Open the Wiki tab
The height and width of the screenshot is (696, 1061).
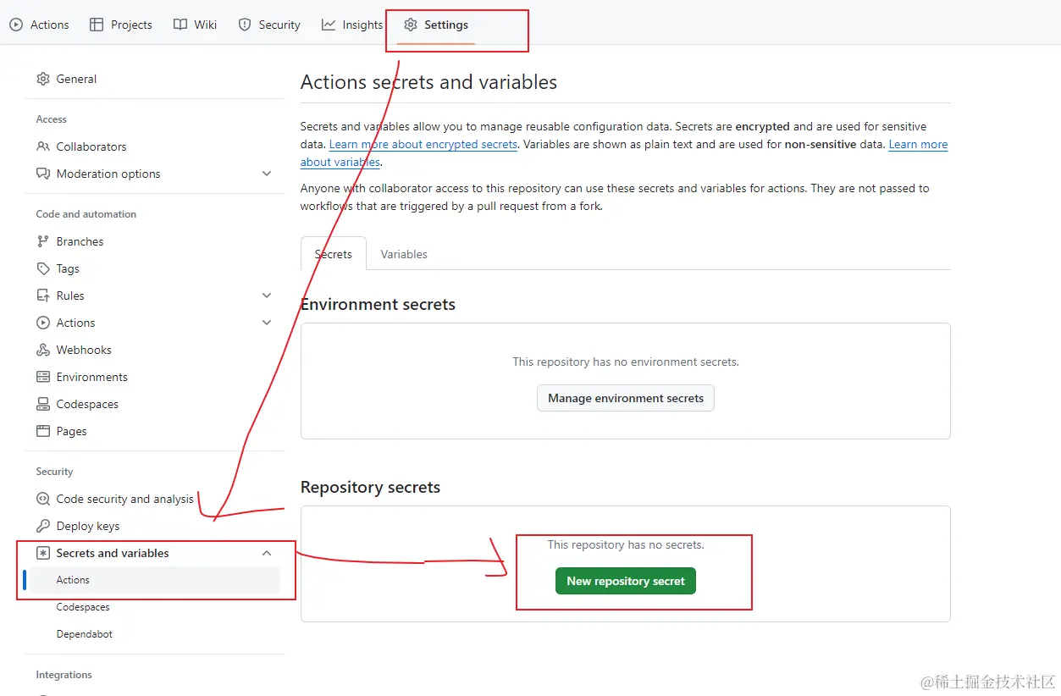pos(196,25)
